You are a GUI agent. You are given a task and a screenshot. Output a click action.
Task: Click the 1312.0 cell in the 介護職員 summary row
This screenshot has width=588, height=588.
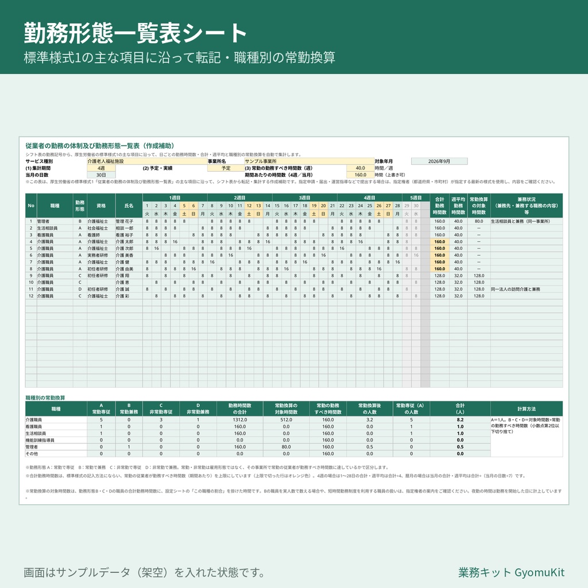pos(239,420)
